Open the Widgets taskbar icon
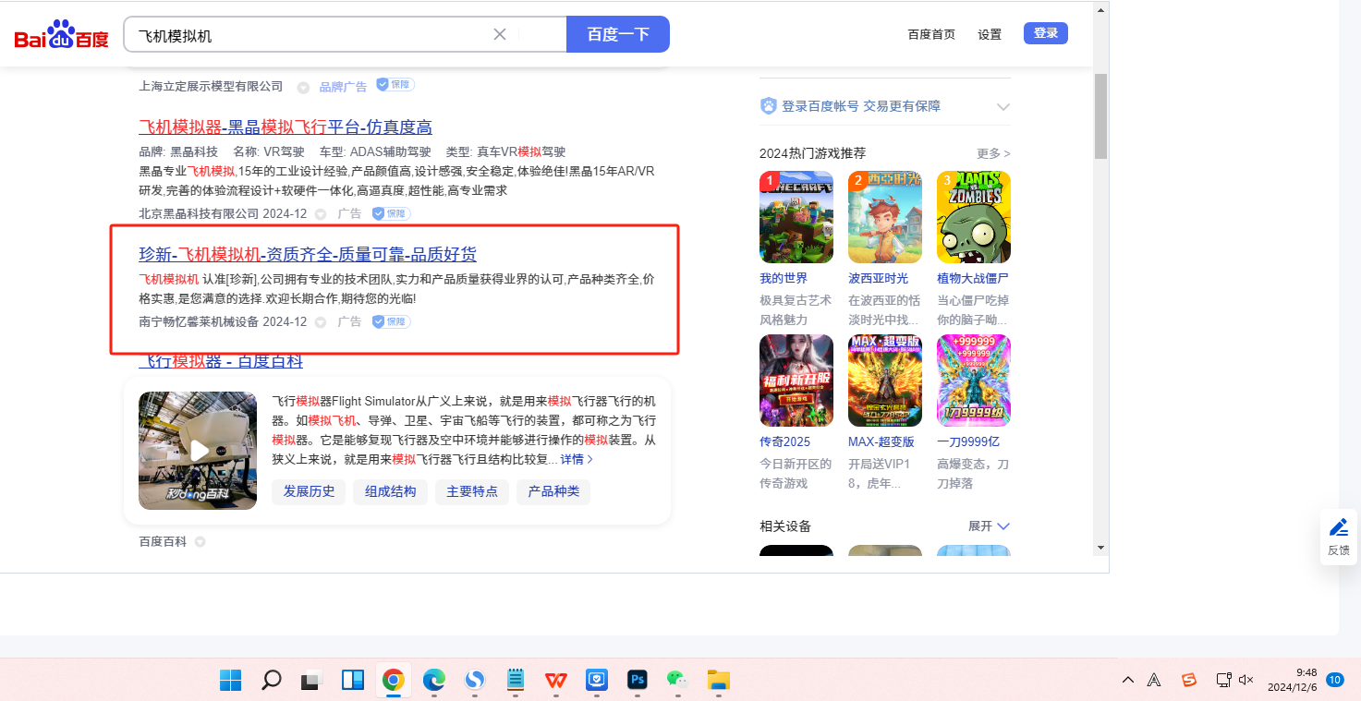Image resolution: width=1361 pixels, height=701 pixels. point(352,681)
